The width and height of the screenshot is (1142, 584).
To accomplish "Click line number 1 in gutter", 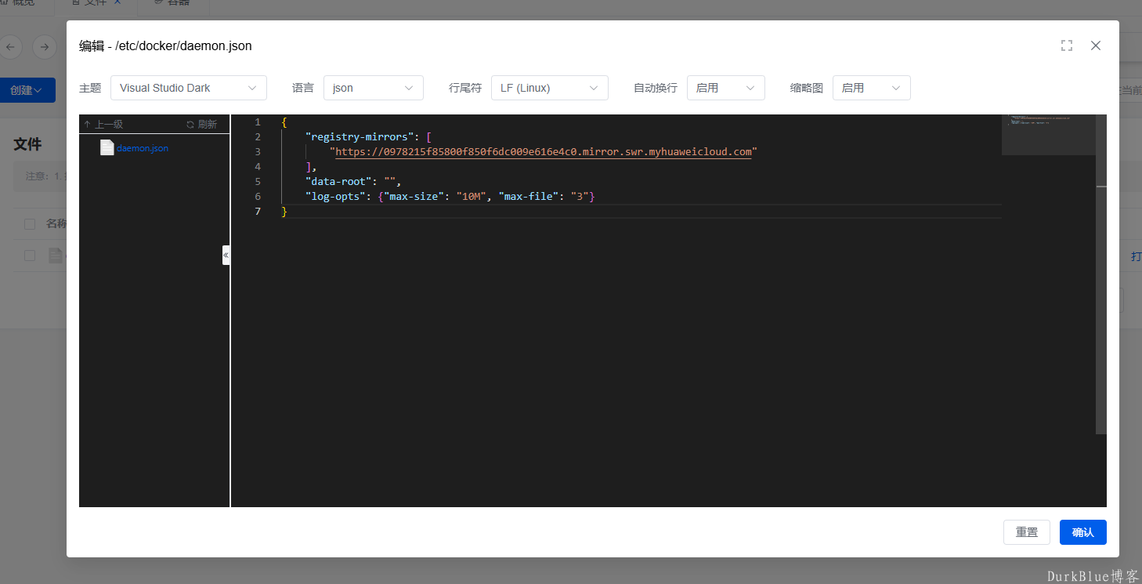I will (x=258, y=122).
